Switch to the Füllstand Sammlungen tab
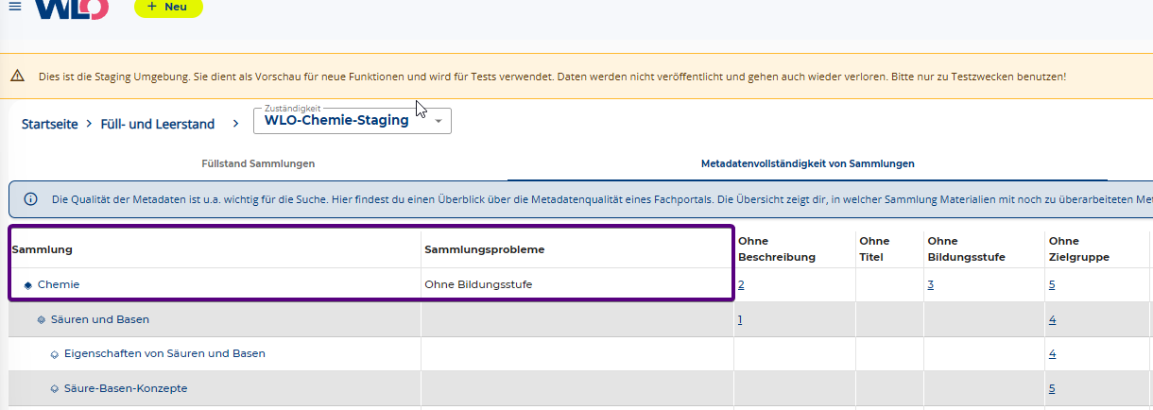This screenshot has width=1153, height=410. (x=258, y=163)
